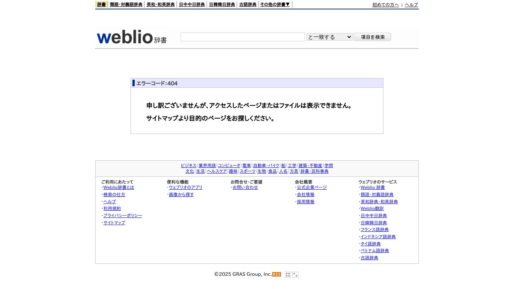Go to 自動車・バイク category
The width and height of the screenshot is (514, 289).
266,166
